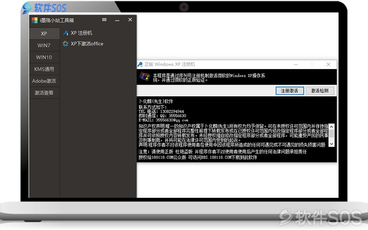Click the key icon in the 注册机 title bar
Viewport: 368px width, 230px height.
(x=140, y=64)
